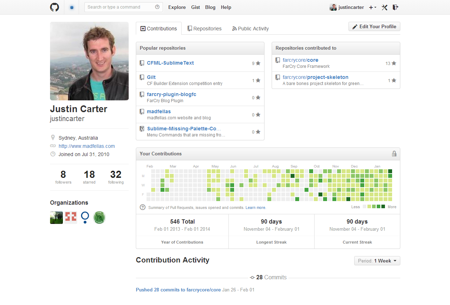Click repo book icon beside madfellas

[x=142, y=111]
